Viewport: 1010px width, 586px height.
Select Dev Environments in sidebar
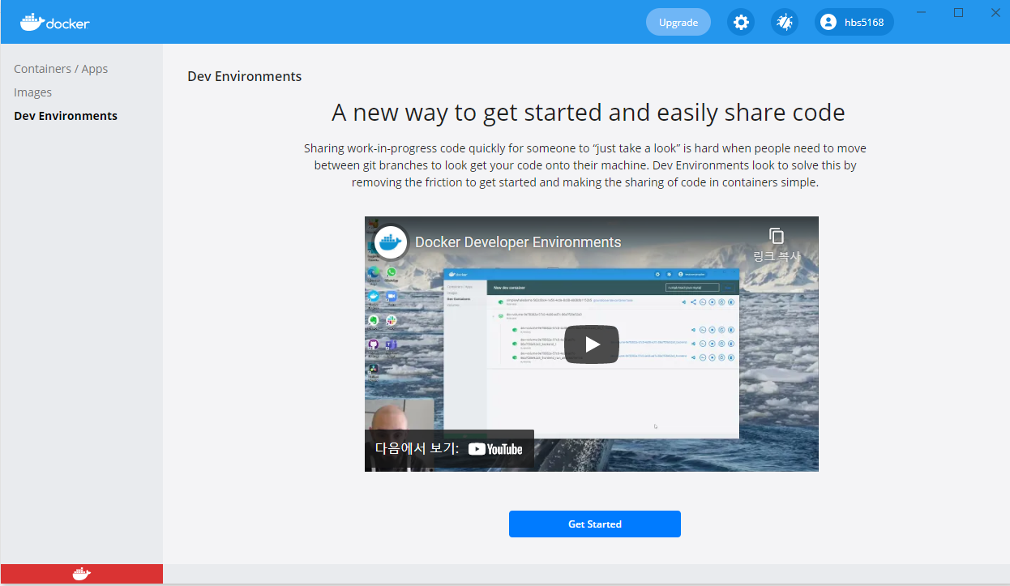tap(66, 116)
